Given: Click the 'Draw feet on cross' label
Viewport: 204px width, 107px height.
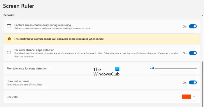Looking at the screenshot, I should pyautogui.click(x=18, y=81).
